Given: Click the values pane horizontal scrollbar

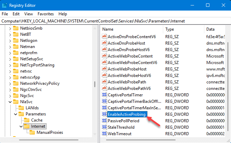Looking at the screenshot, I should point(141,140).
